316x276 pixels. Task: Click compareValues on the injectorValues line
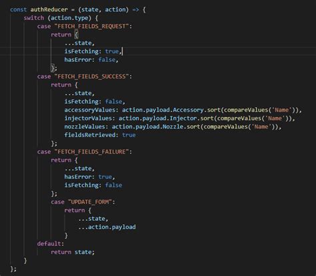[239, 118]
